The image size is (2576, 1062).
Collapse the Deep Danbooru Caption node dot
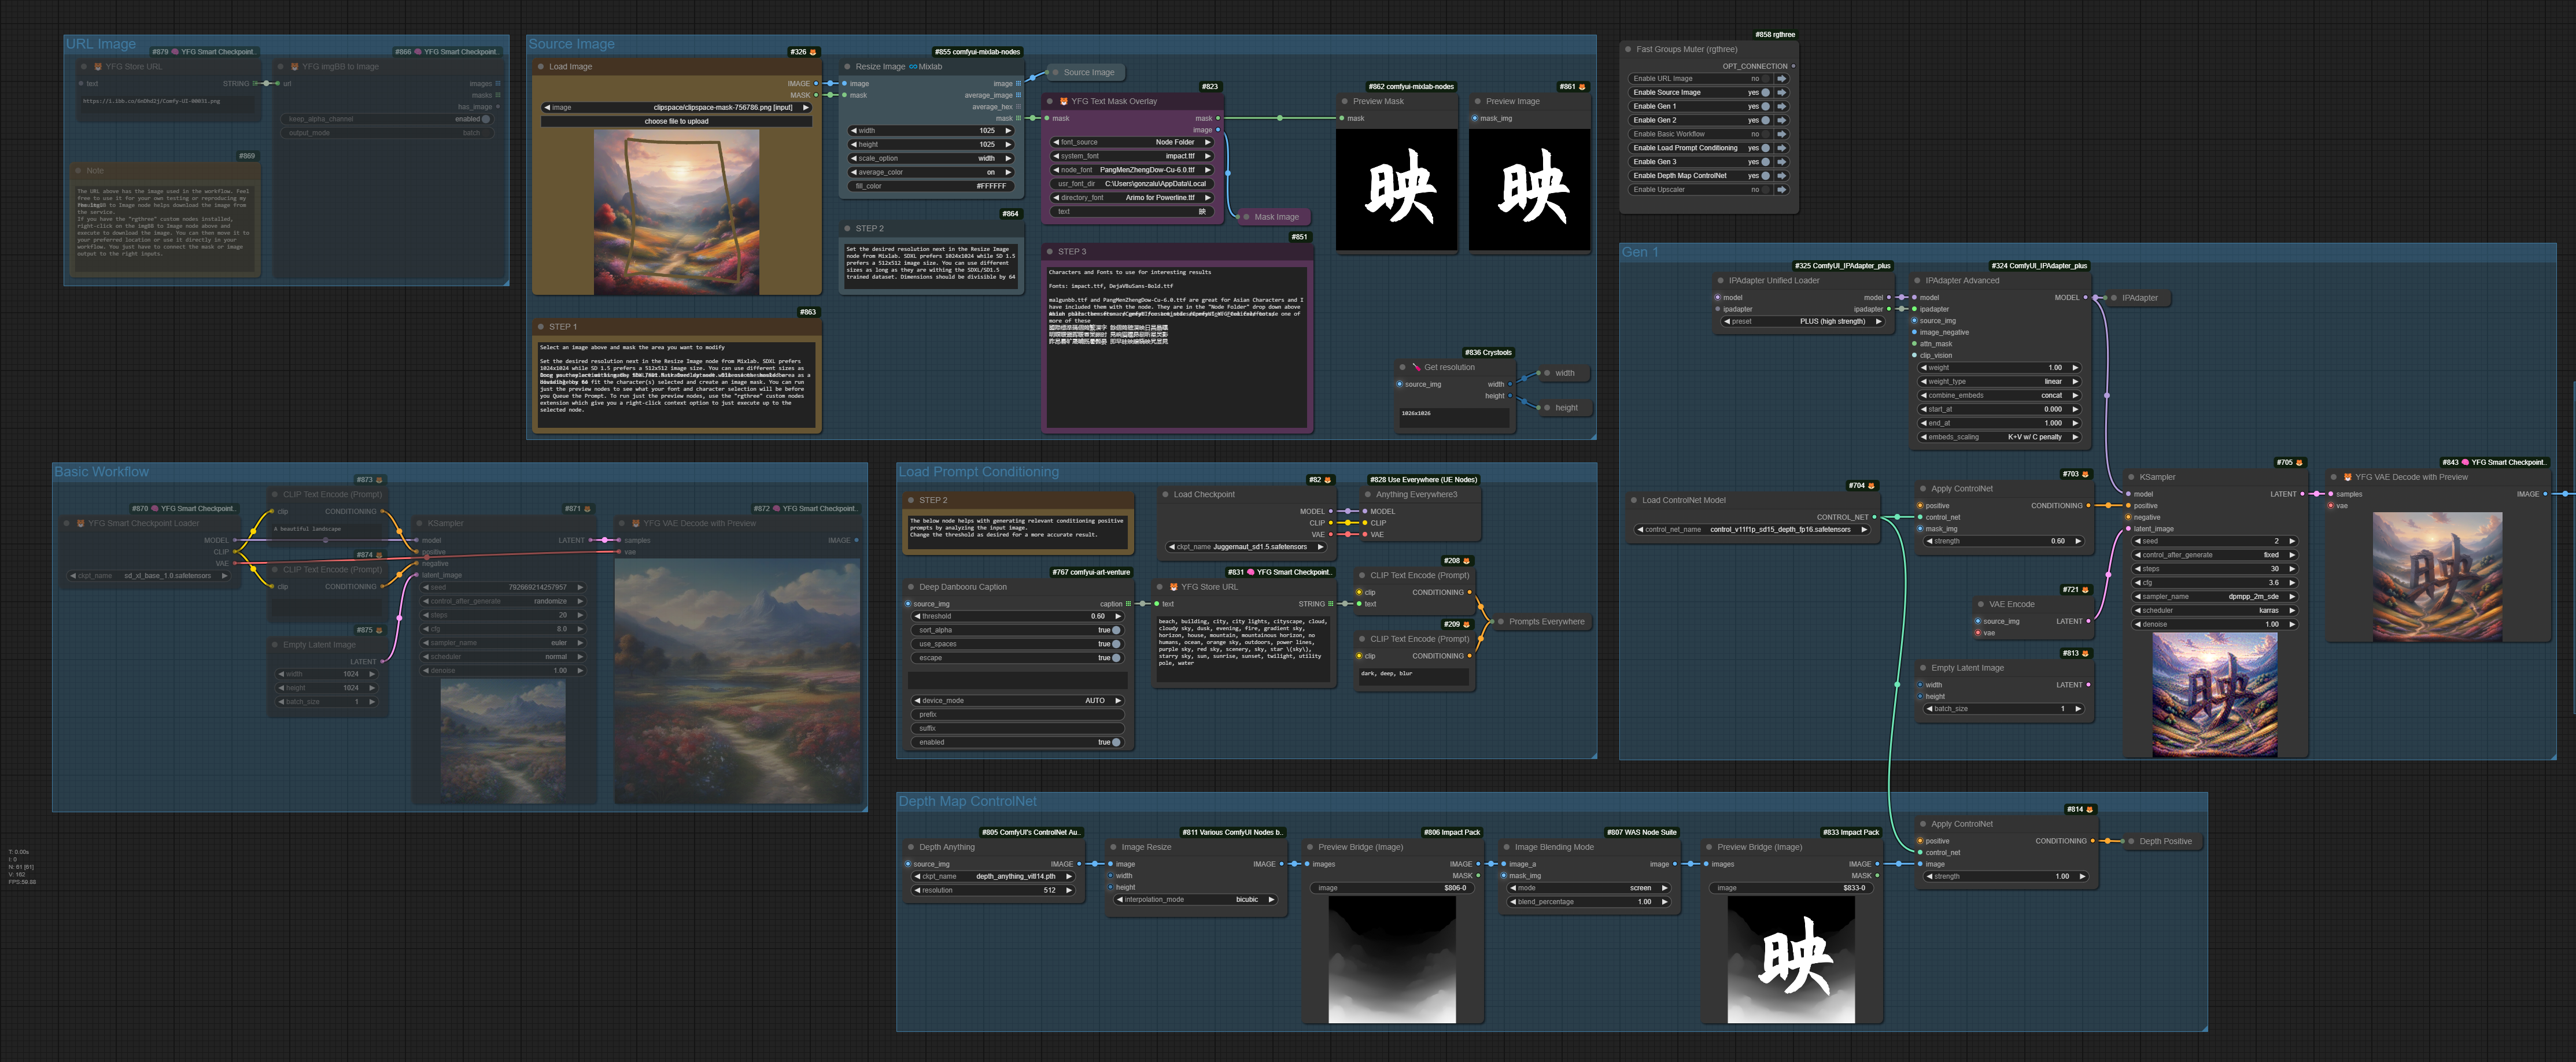[911, 587]
